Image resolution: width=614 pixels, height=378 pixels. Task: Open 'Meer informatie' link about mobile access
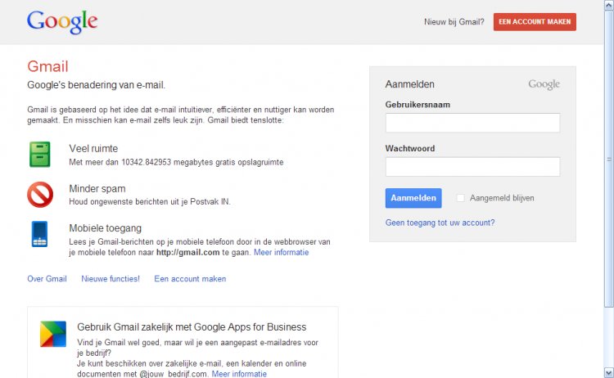pos(281,253)
